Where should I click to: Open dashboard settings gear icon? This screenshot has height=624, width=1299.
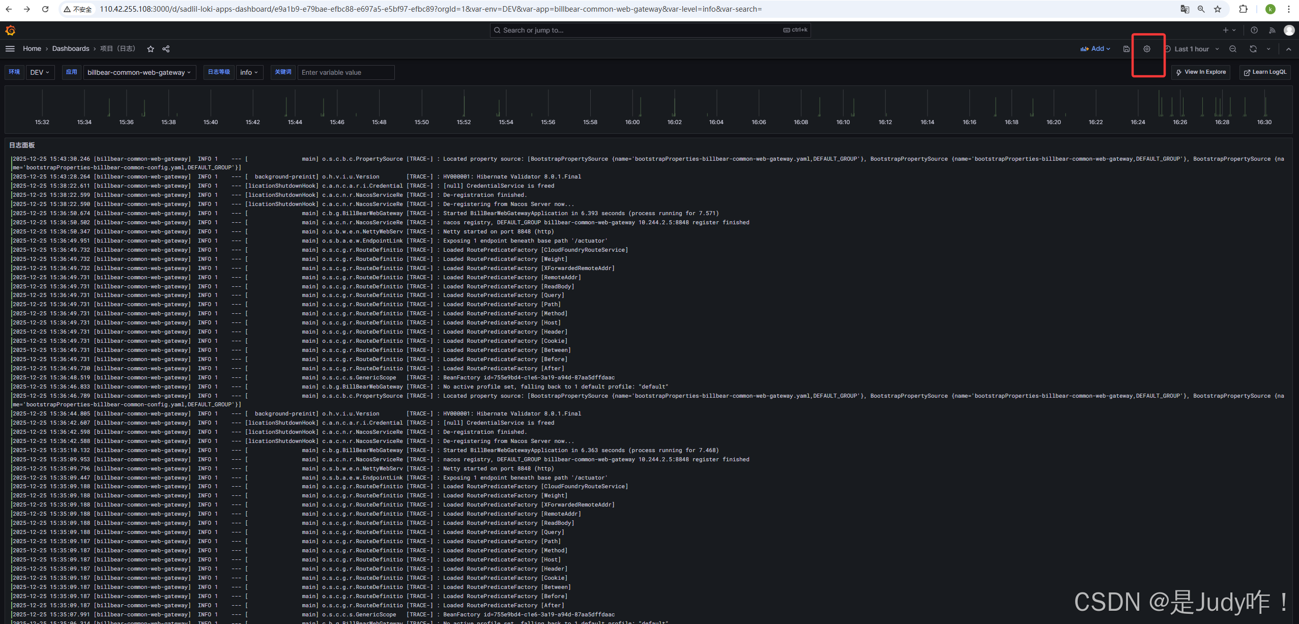click(x=1146, y=49)
